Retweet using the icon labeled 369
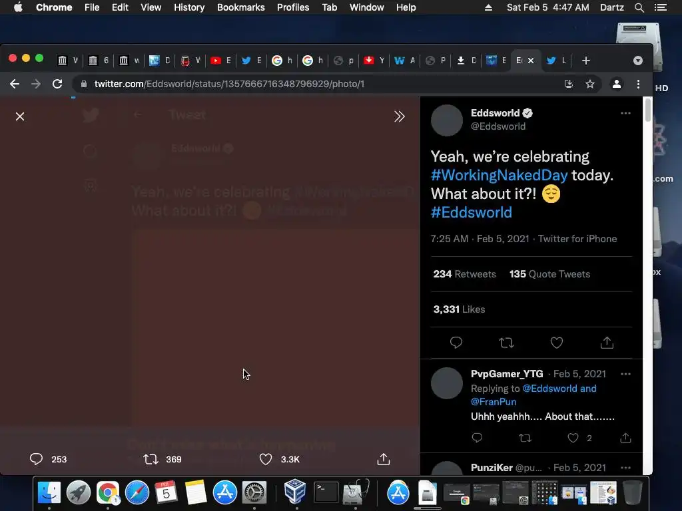 (x=151, y=459)
